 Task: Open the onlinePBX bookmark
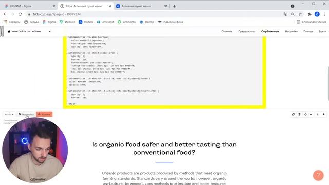(127, 22)
